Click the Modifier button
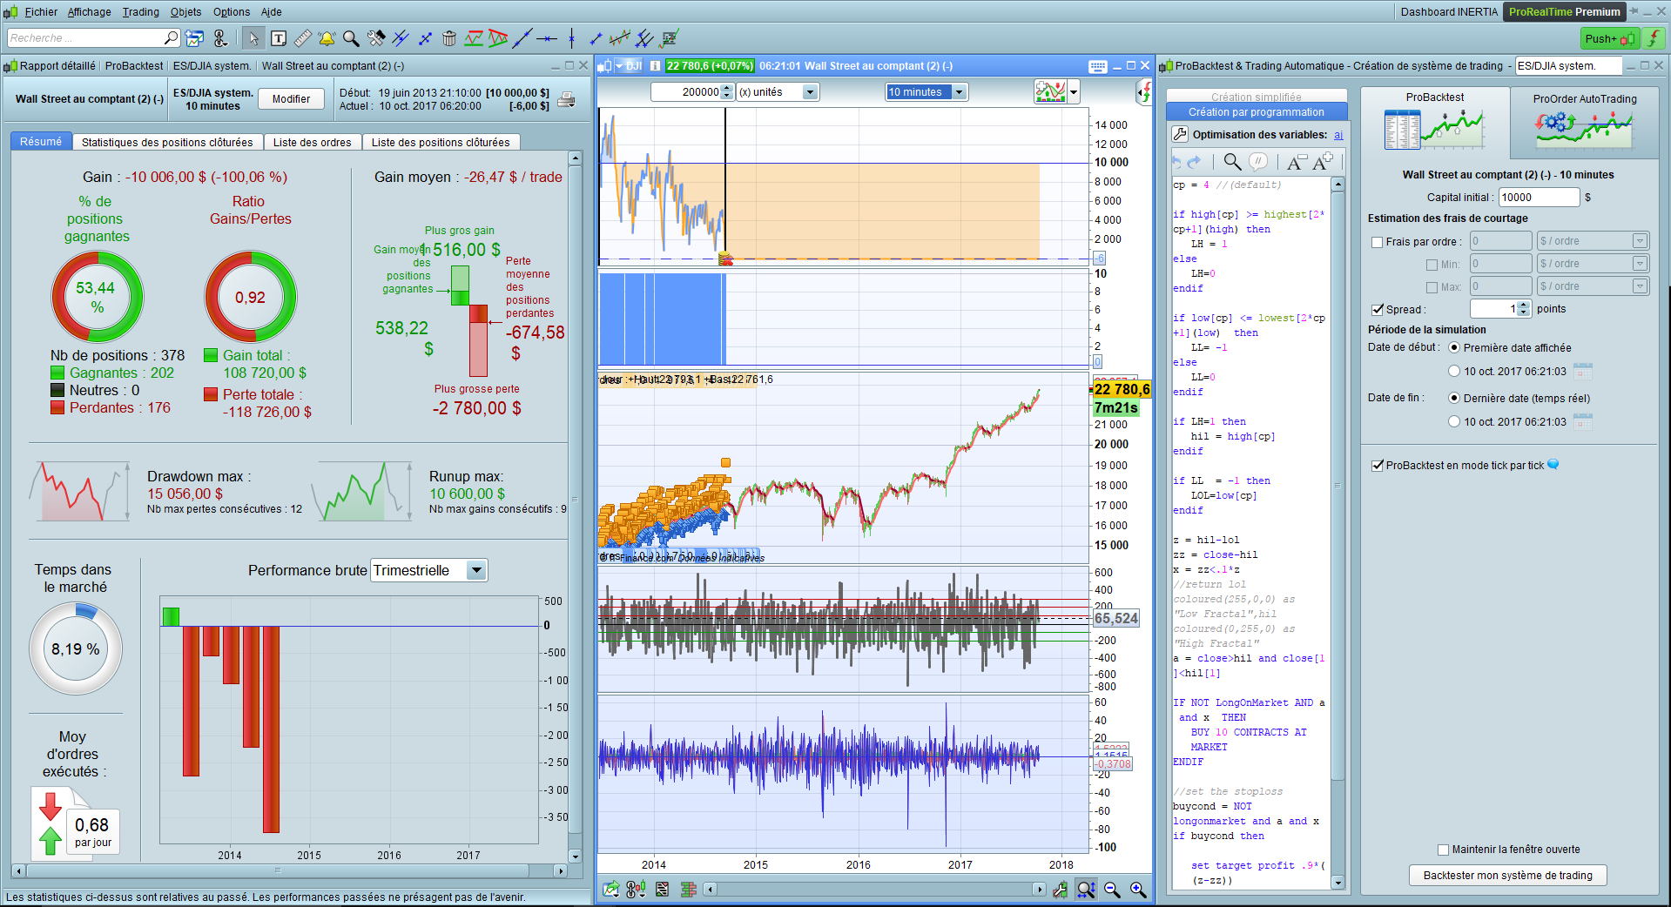 click(291, 99)
